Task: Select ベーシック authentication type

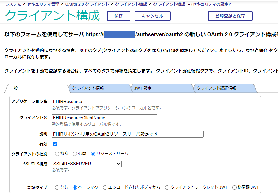Action: click(75, 187)
